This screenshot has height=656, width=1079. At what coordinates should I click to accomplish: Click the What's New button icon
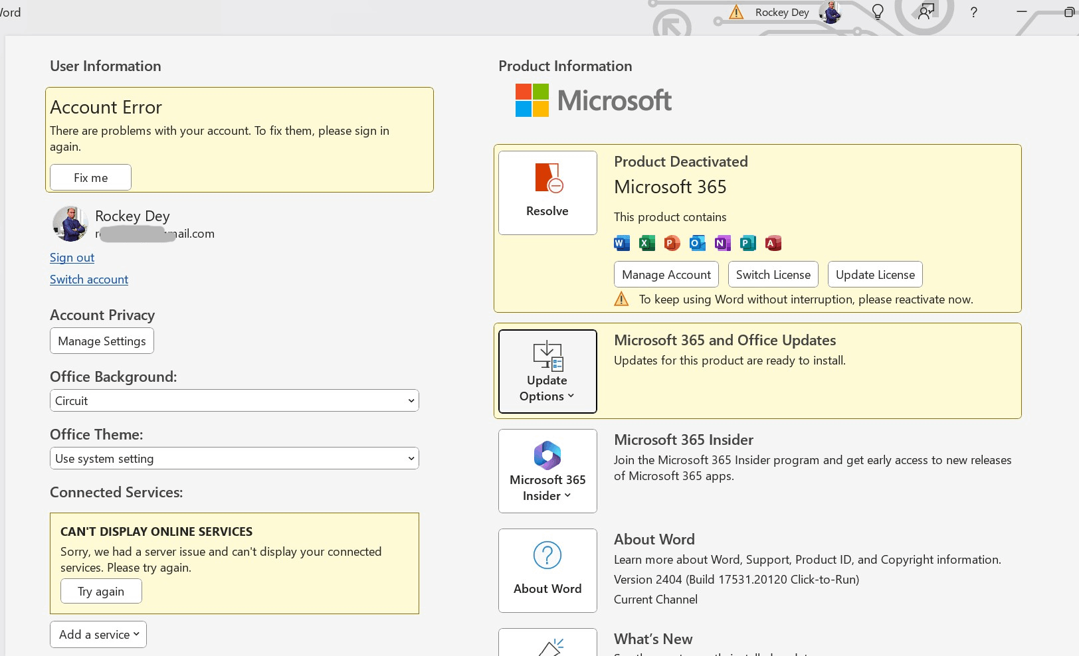(x=547, y=643)
